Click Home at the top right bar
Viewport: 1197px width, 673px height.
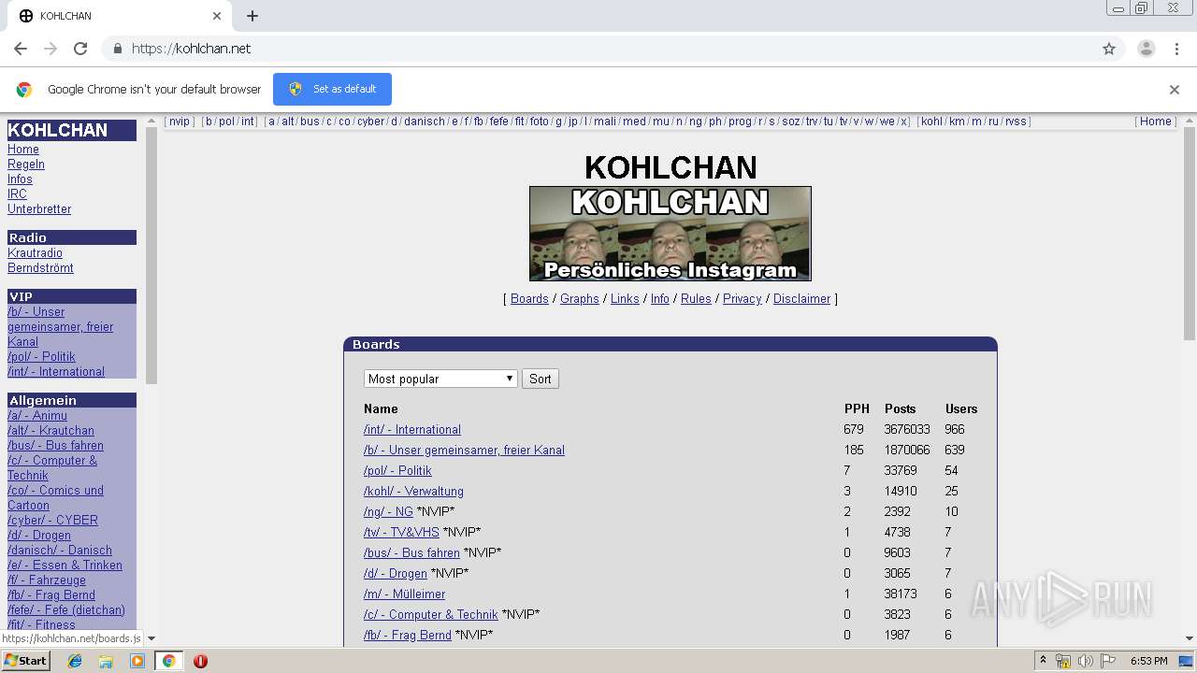coord(1155,122)
